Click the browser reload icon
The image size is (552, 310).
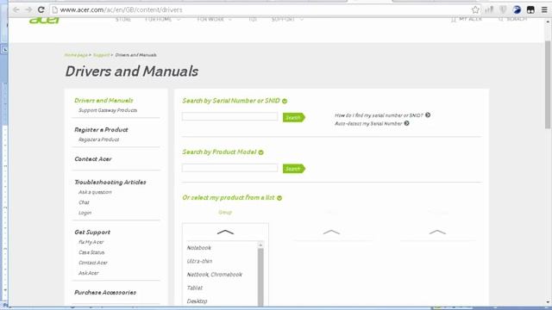pos(41,9)
